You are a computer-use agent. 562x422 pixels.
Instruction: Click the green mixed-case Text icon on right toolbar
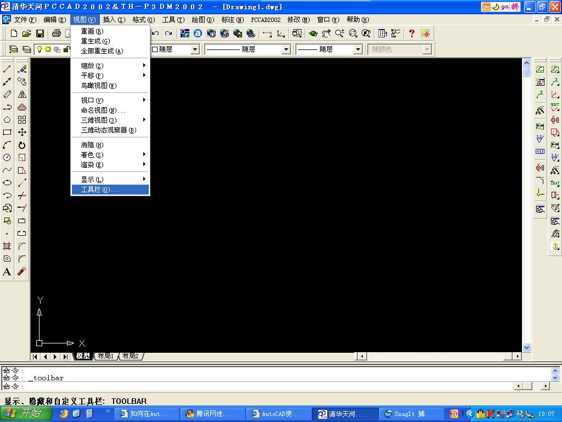point(555,182)
